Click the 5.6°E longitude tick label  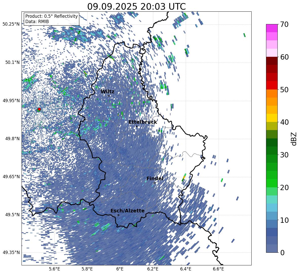pos(54,269)
